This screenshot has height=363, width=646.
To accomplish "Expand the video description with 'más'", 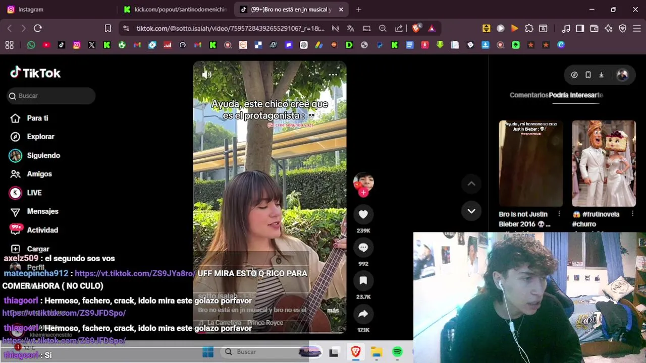I will click(x=333, y=310).
